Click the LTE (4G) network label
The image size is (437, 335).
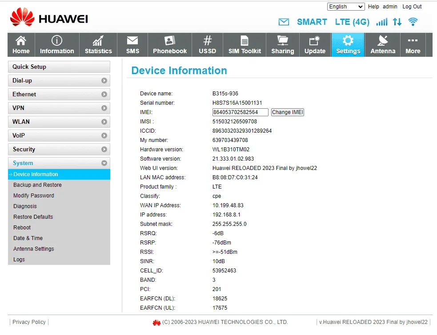(x=352, y=22)
